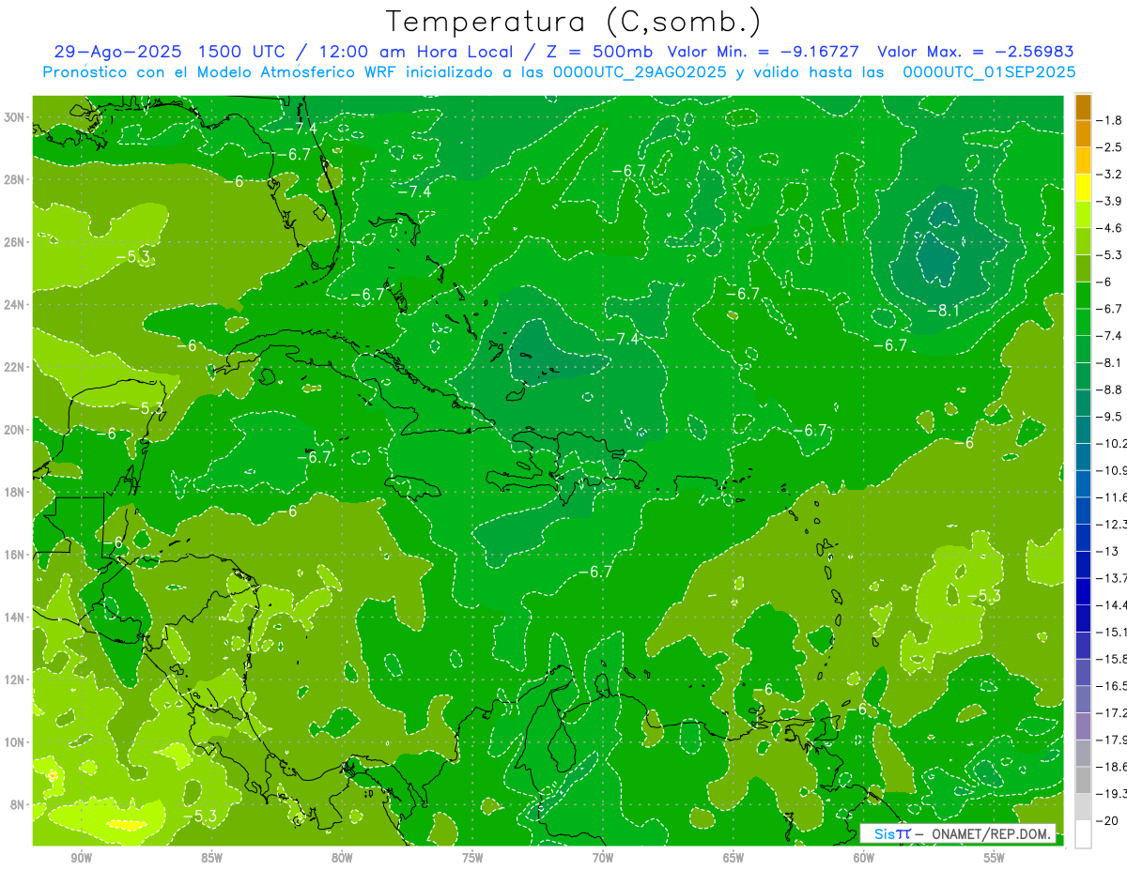Click the -17.2 colorbar tick label

(x=1112, y=712)
